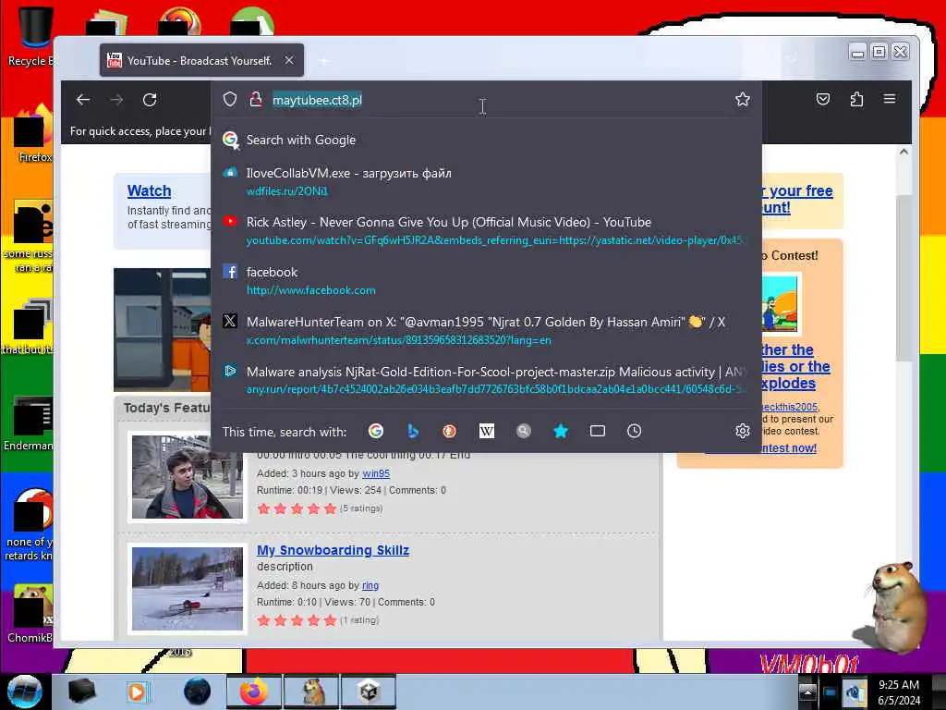Open the media player taskbar icon
946x710 pixels.
click(x=137, y=692)
